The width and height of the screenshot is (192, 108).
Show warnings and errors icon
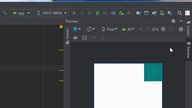click(181, 29)
